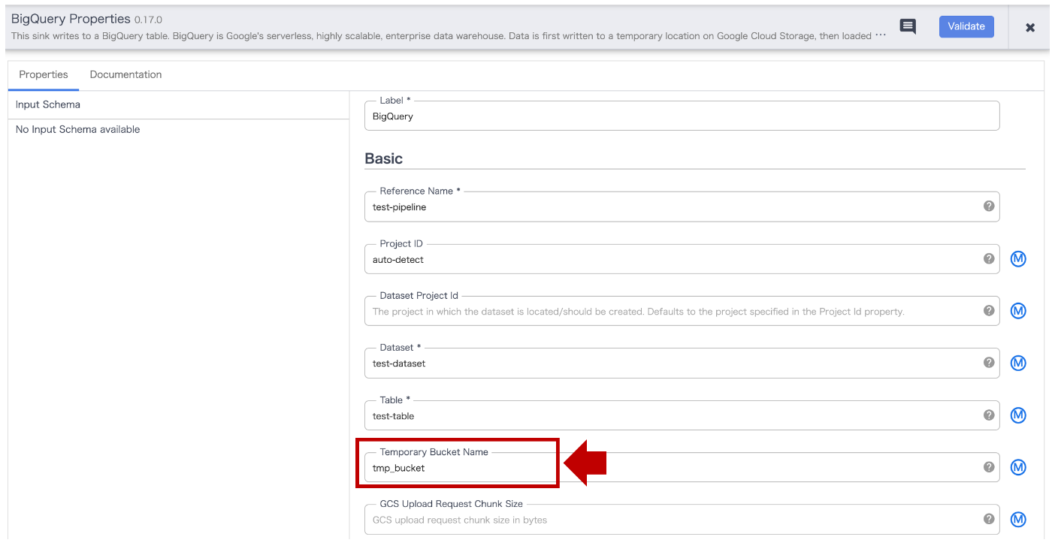
Task: Switch to the Documentation tab
Action: [125, 74]
